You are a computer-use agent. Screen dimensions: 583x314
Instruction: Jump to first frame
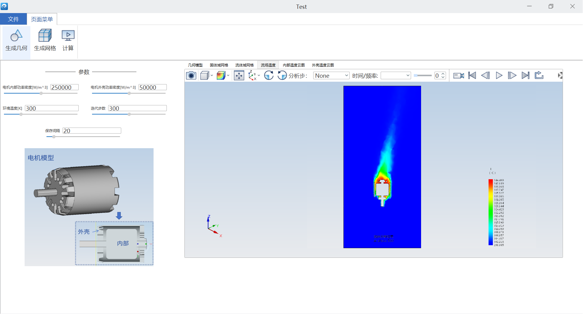click(x=472, y=76)
